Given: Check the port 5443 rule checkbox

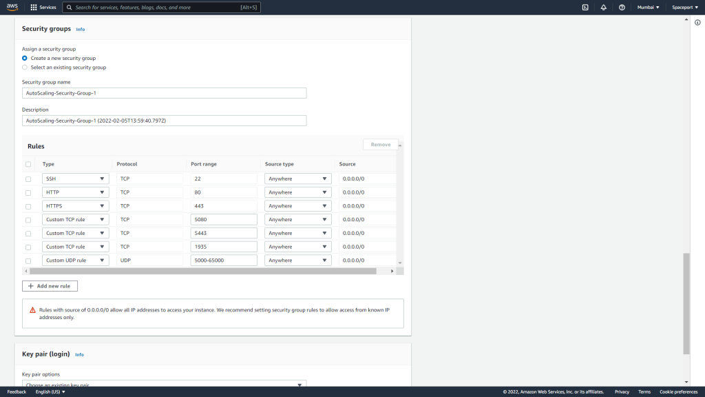Looking at the screenshot, I should (x=28, y=234).
